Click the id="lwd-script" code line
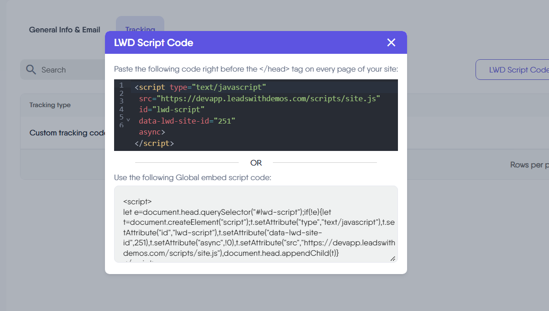The height and width of the screenshot is (311, 549). tap(172, 109)
